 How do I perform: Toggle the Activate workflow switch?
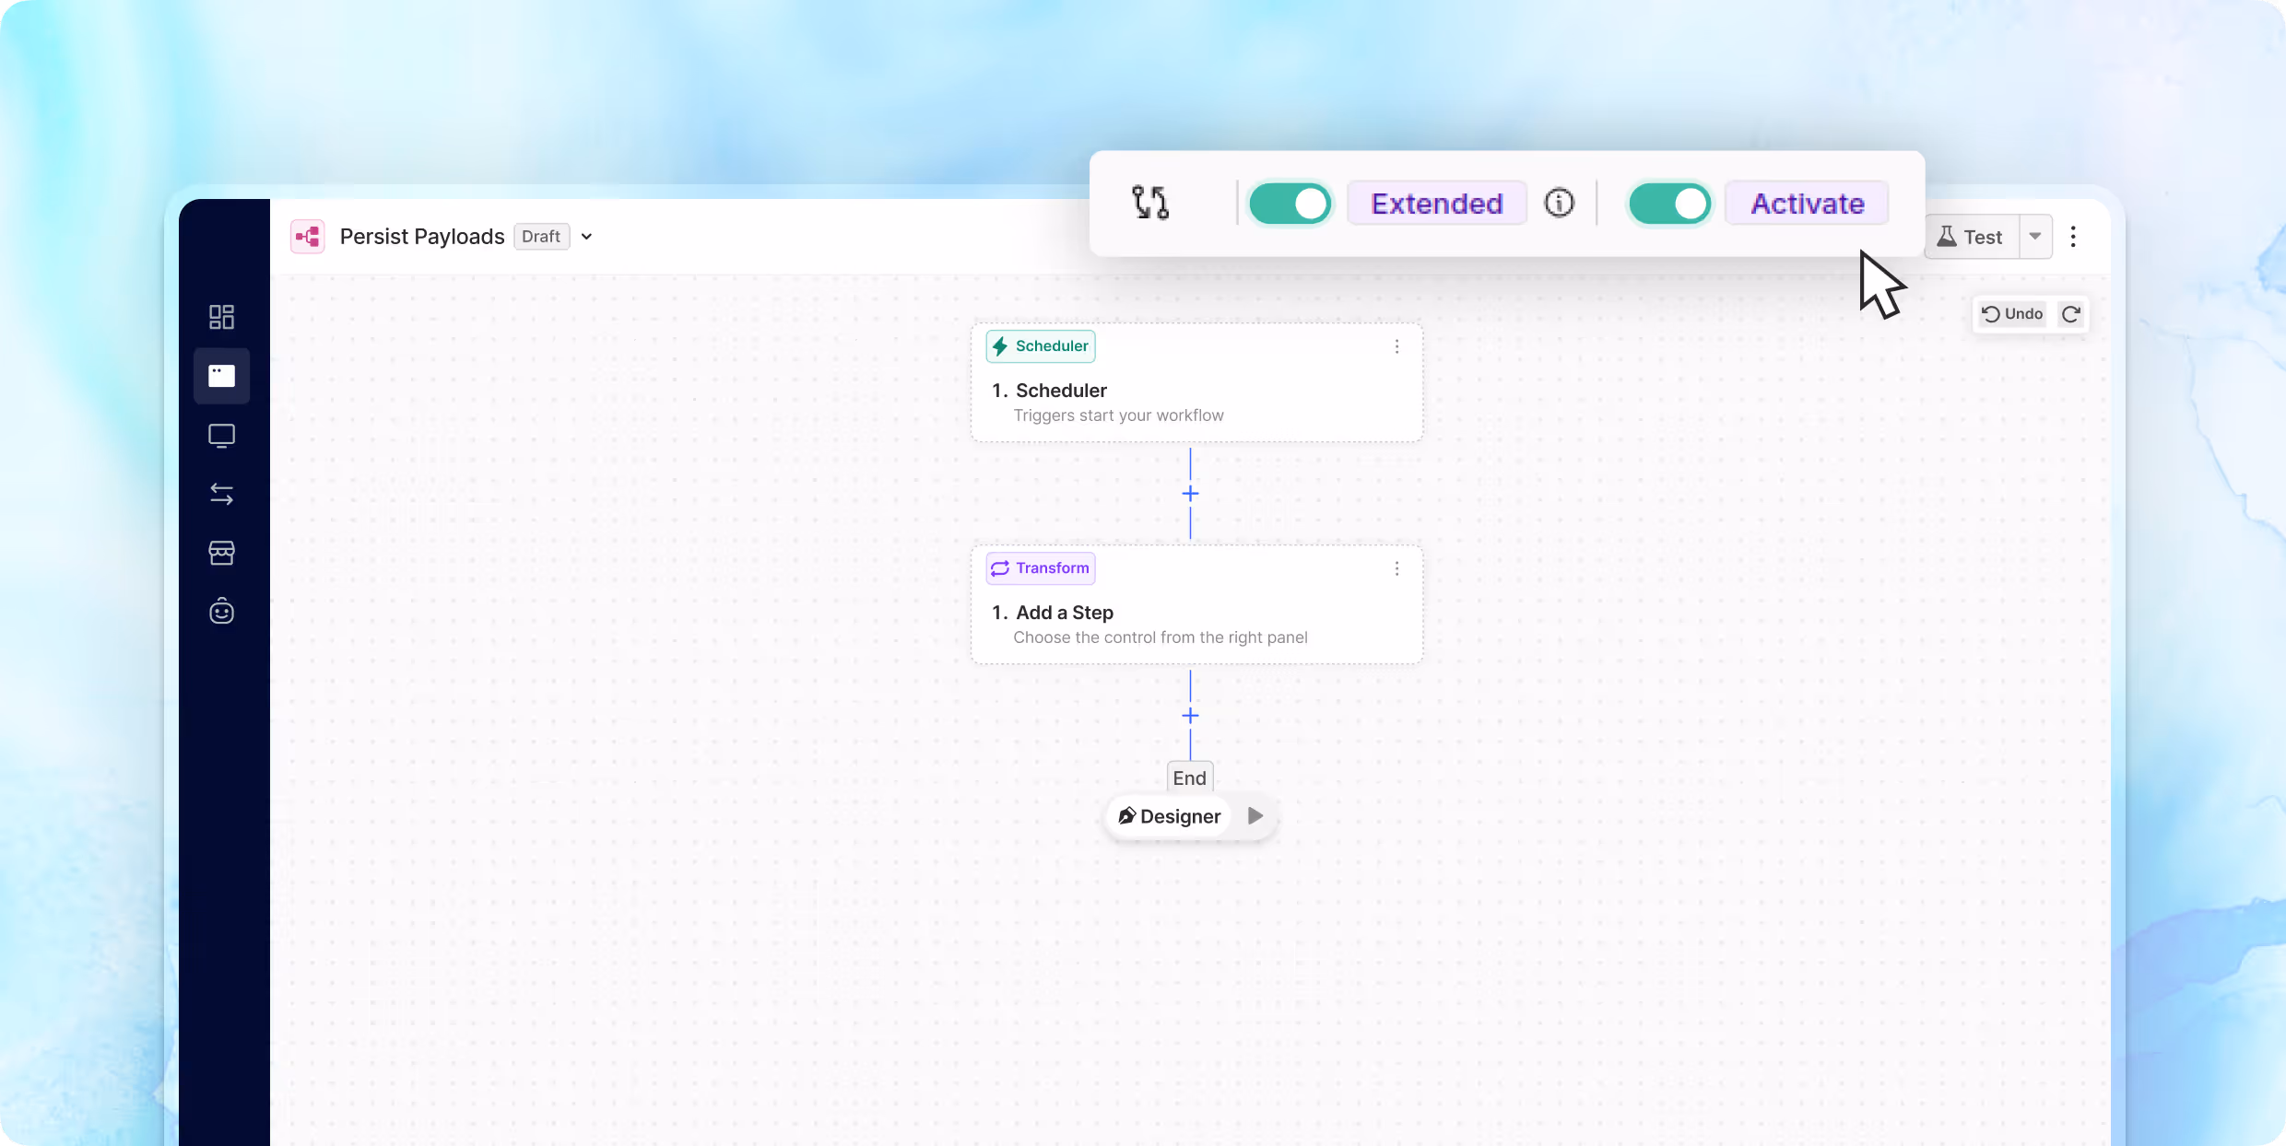pyautogui.click(x=1669, y=204)
